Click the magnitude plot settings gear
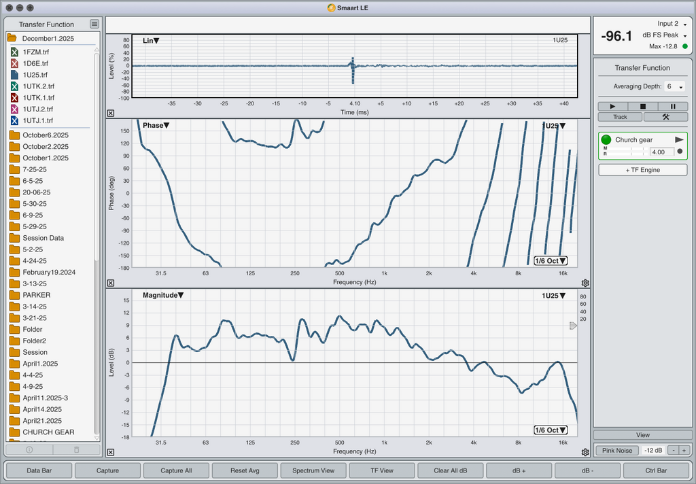696x484 pixels. (x=585, y=452)
